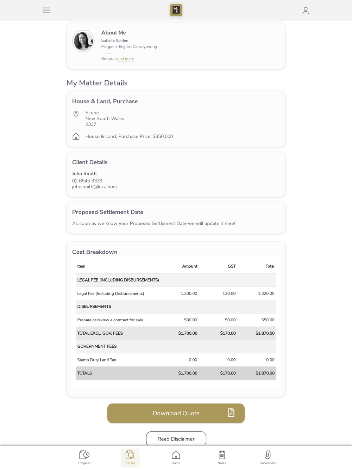The width and height of the screenshot is (352, 470).
Task: Click the location pin icon
Action: tap(76, 115)
